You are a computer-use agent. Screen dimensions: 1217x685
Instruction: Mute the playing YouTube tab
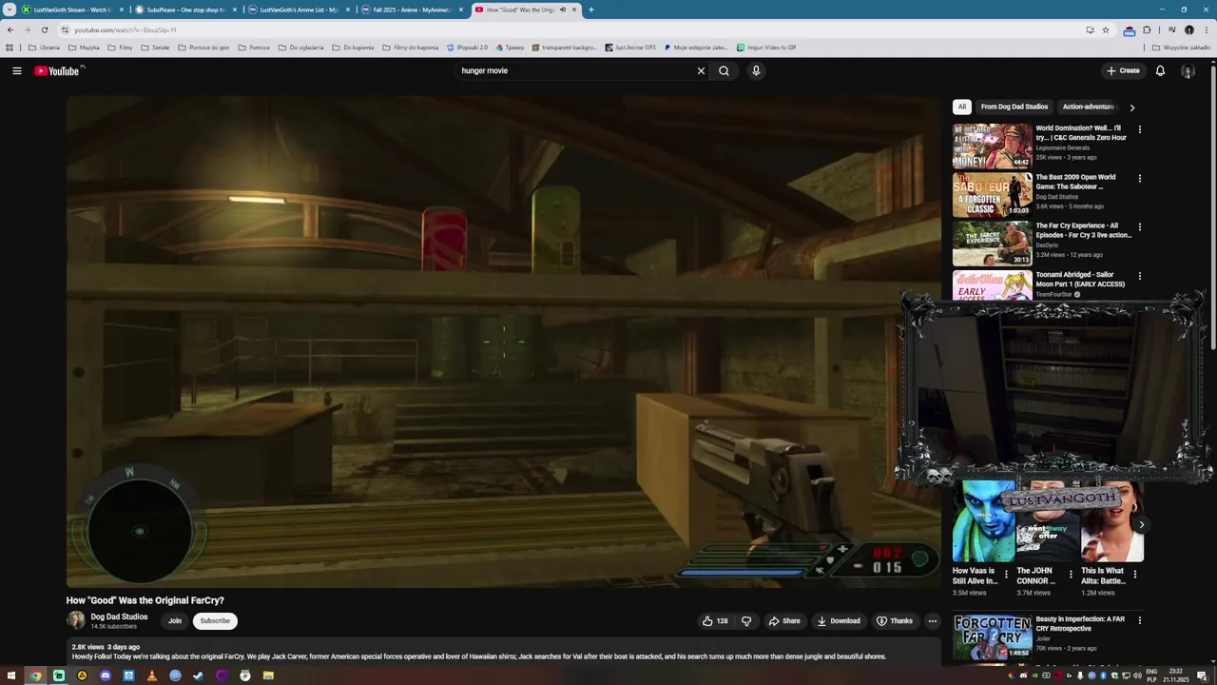pyautogui.click(x=563, y=10)
